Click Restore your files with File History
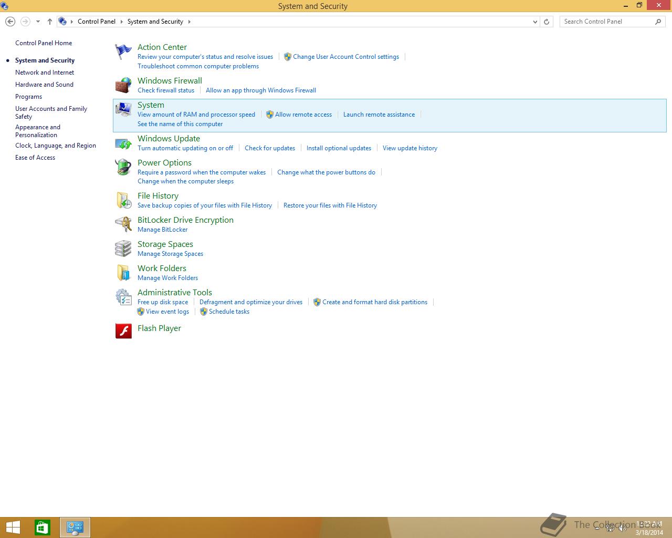 click(330, 205)
